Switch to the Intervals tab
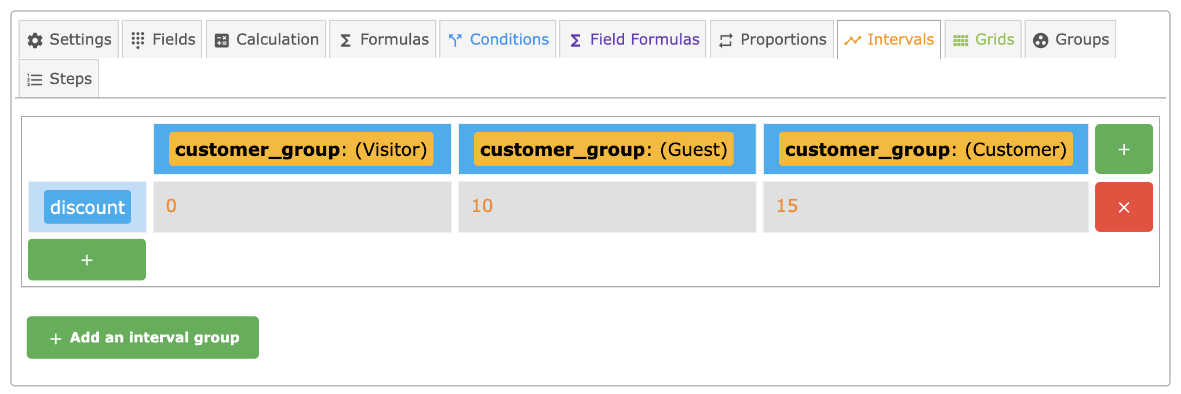 point(889,39)
